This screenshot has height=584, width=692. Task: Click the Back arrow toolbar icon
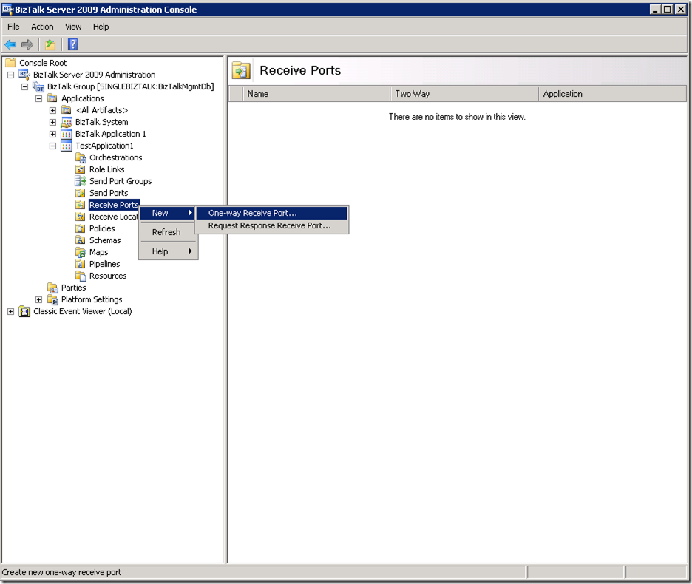(x=10, y=44)
